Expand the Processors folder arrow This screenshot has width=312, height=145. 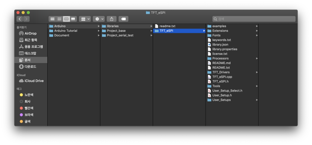tap(257, 58)
